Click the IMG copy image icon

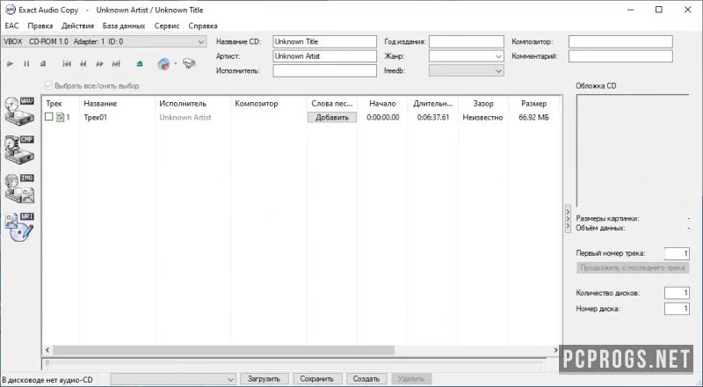(x=19, y=188)
